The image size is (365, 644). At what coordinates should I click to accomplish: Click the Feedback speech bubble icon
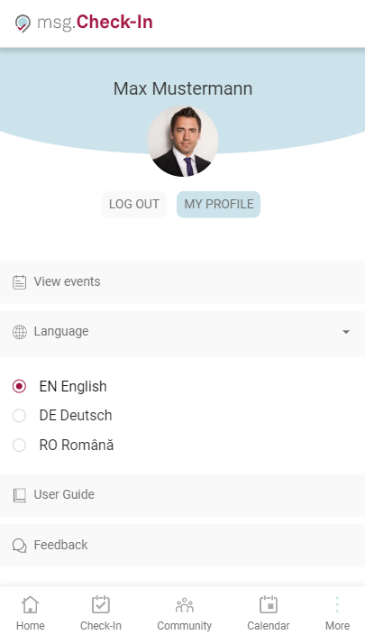(x=19, y=546)
